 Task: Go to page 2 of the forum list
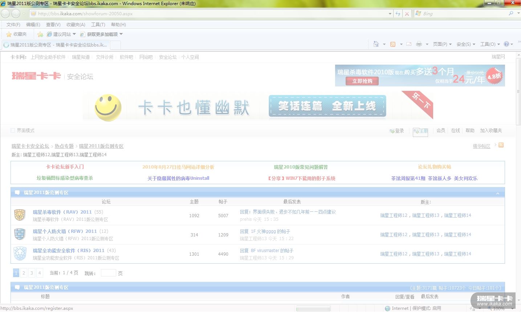point(24,273)
